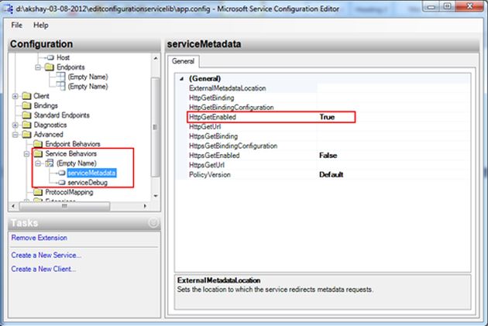The height and width of the screenshot is (326, 488).
Task: Click the PolicyVersion Default value
Action: click(332, 175)
